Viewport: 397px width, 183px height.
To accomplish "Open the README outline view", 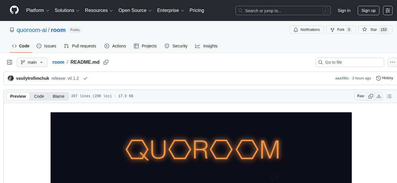I will [x=389, y=96].
